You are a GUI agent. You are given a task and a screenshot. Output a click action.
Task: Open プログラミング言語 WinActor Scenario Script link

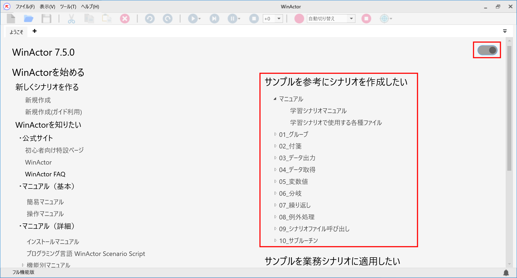(86, 254)
